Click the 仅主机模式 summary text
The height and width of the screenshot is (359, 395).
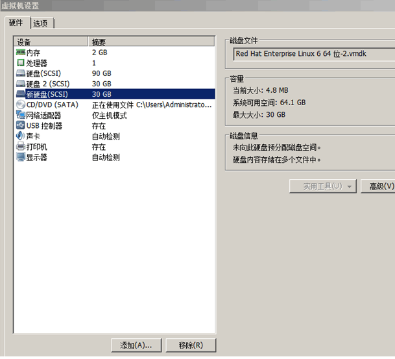pyautogui.click(x=110, y=116)
